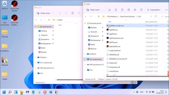The width and height of the screenshot is (169, 95).
Task: Open Изображения in 5.2.0 window sidebar
Action: click(x=96, y=40)
